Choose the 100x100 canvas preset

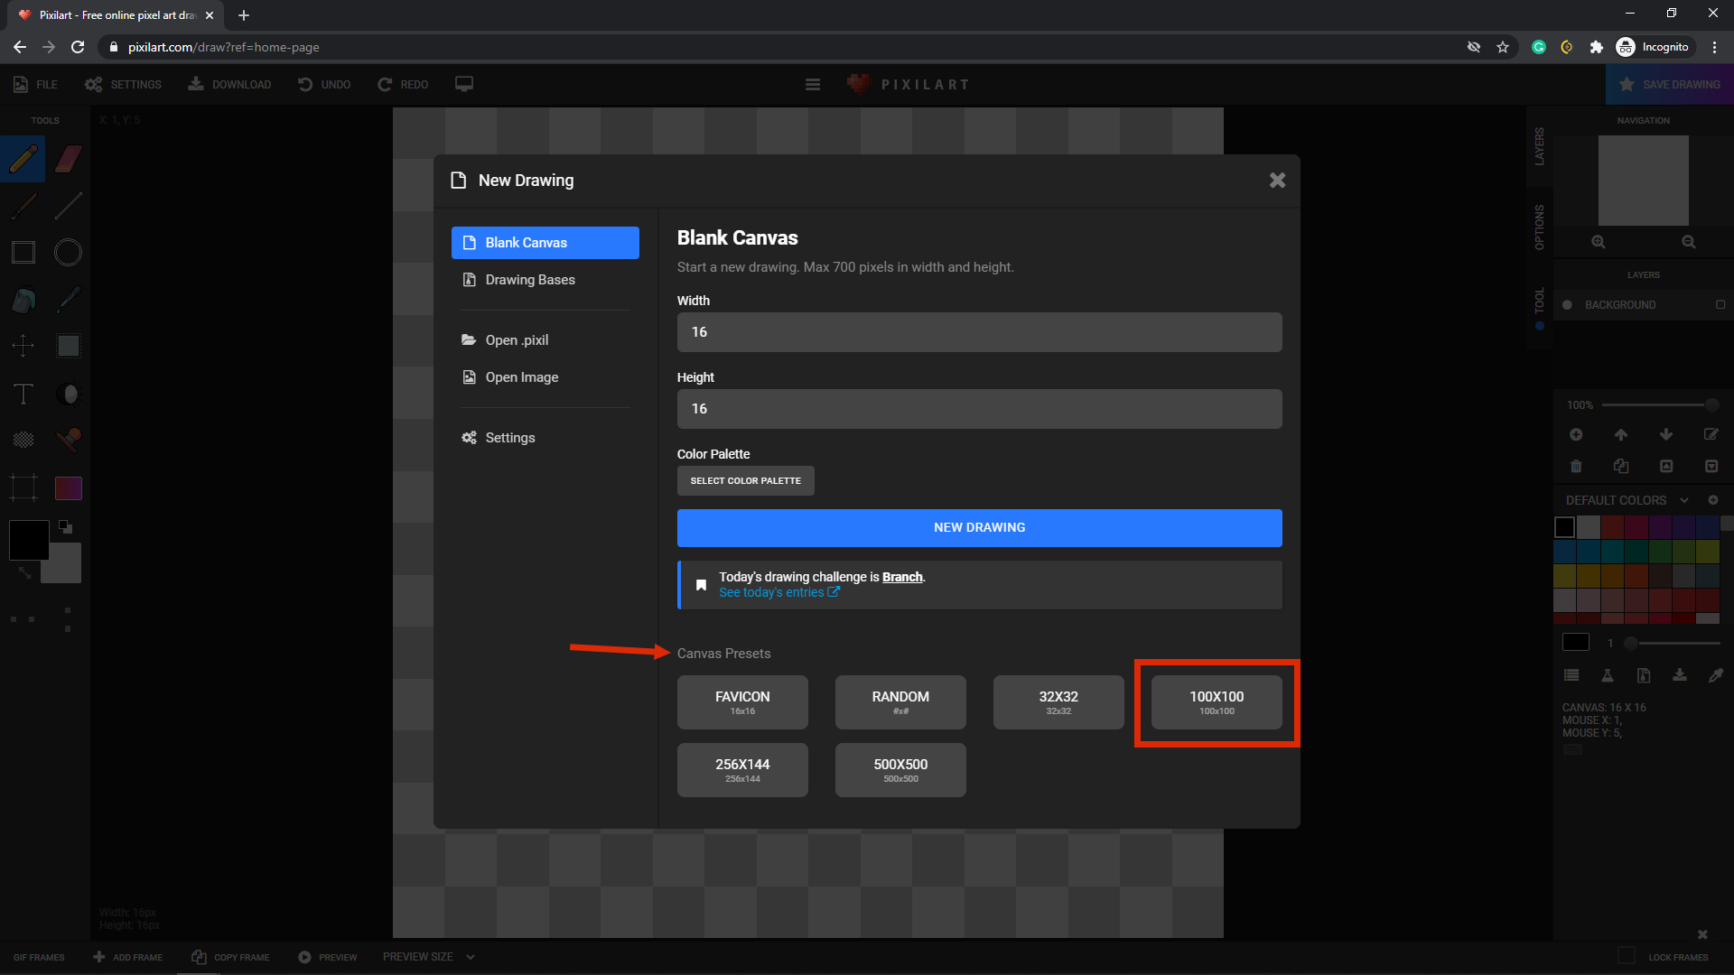(x=1217, y=702)
